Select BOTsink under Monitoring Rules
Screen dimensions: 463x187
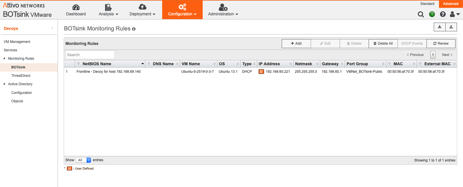18,67
